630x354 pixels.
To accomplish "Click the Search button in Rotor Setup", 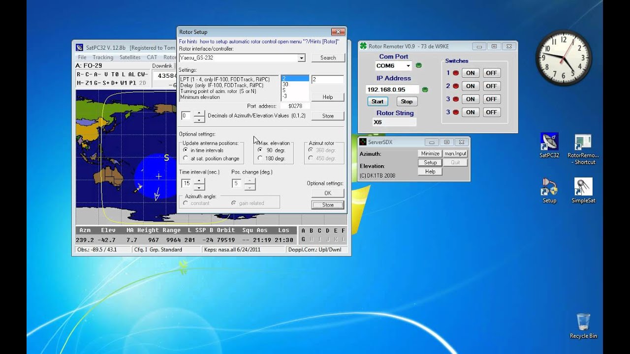I will point(328,58).
